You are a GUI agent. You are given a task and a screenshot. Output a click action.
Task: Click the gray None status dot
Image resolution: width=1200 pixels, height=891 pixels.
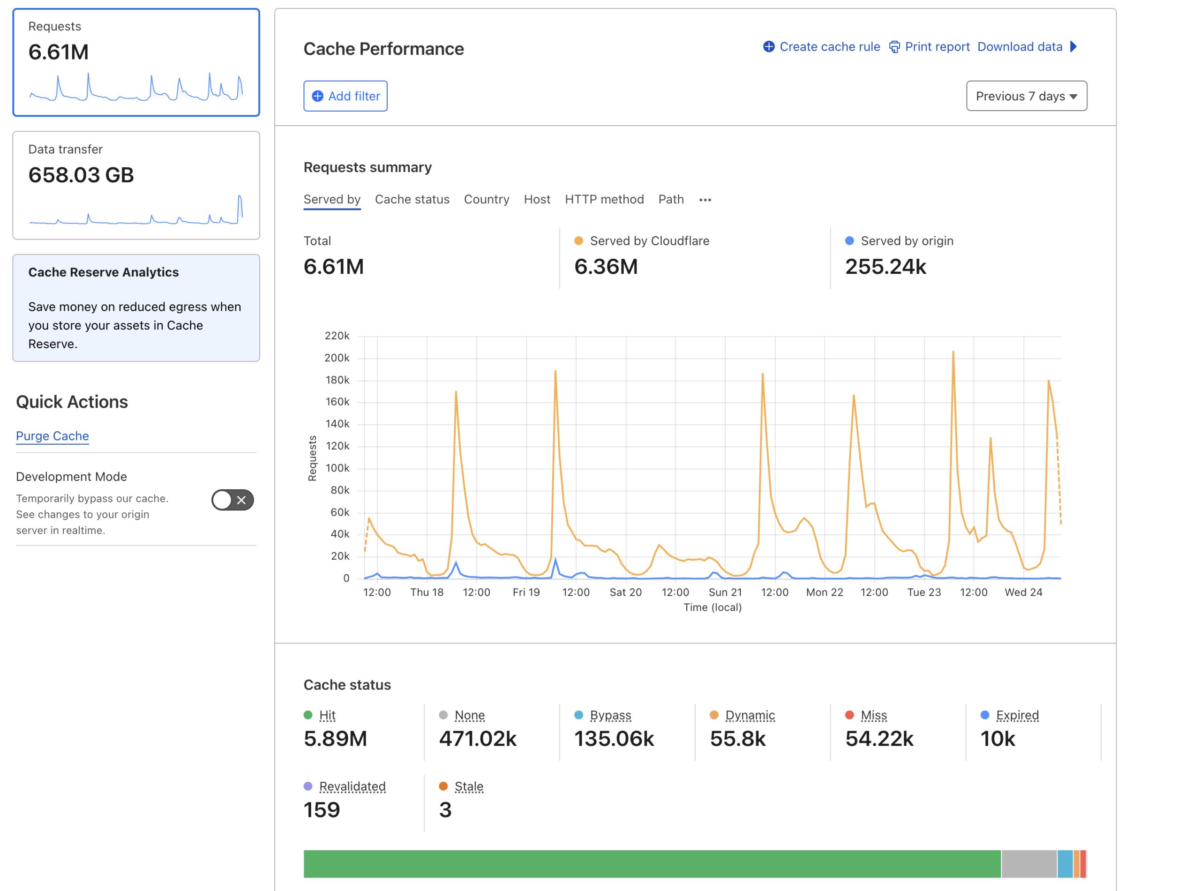pos(443,715)
